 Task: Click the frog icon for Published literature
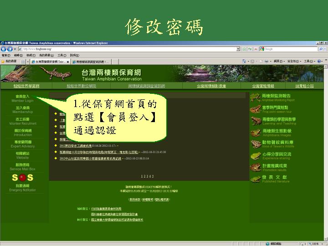(256, 179)
